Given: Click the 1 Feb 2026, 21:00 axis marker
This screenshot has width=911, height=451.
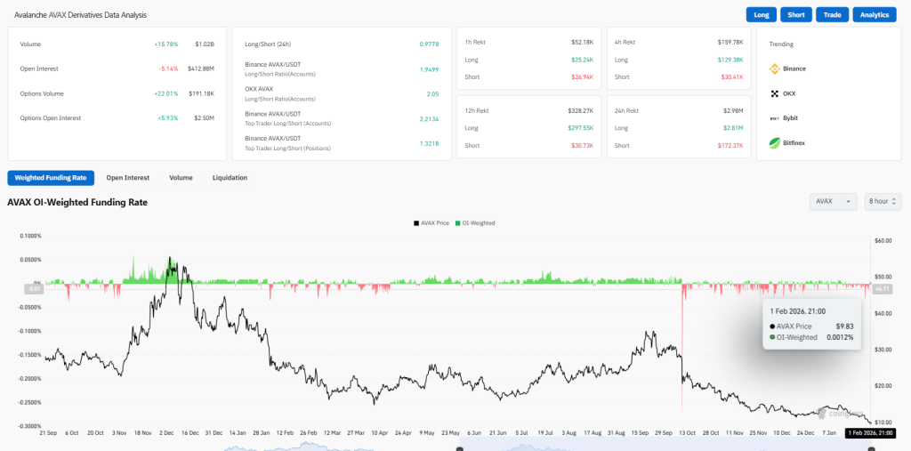Looking at the screenshot, I should (x=870, y=433).
